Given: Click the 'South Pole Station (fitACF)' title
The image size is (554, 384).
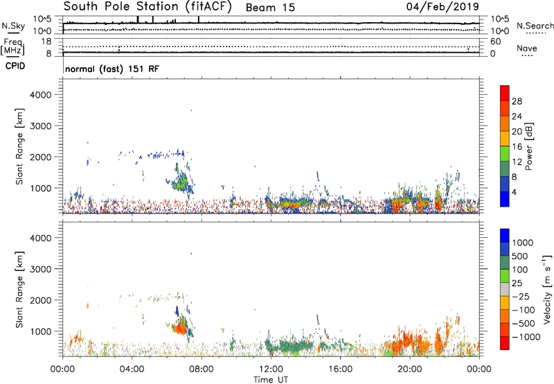Looking at the screenshot, I should (148, 6).
